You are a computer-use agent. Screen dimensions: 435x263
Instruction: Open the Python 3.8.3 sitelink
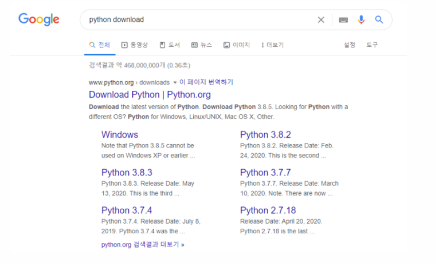click(127, 173)
